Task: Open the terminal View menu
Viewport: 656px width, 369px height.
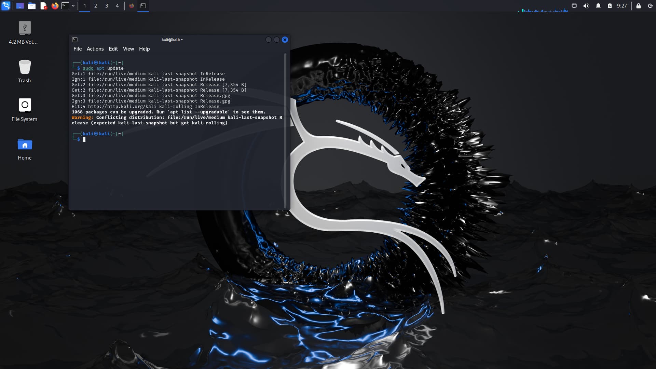Action: pos(128,49)
